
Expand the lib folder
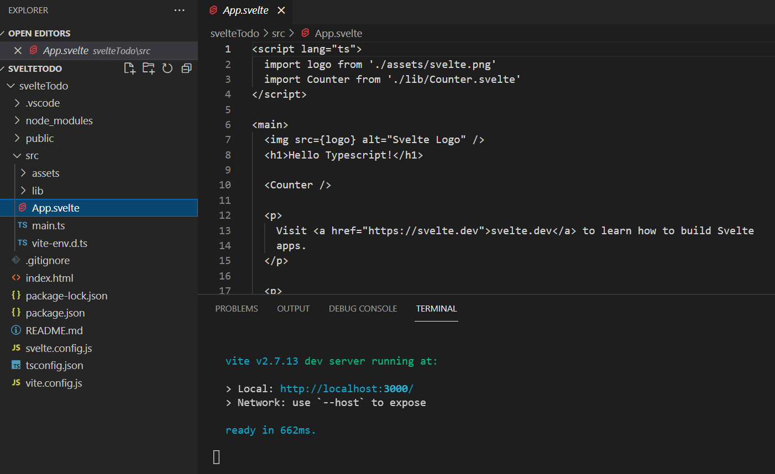(x=23, y=191)
